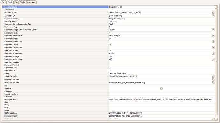Viewport: 220px width, 123px height.
Task: Select the User1 row label
Action: tap(7, 102)
